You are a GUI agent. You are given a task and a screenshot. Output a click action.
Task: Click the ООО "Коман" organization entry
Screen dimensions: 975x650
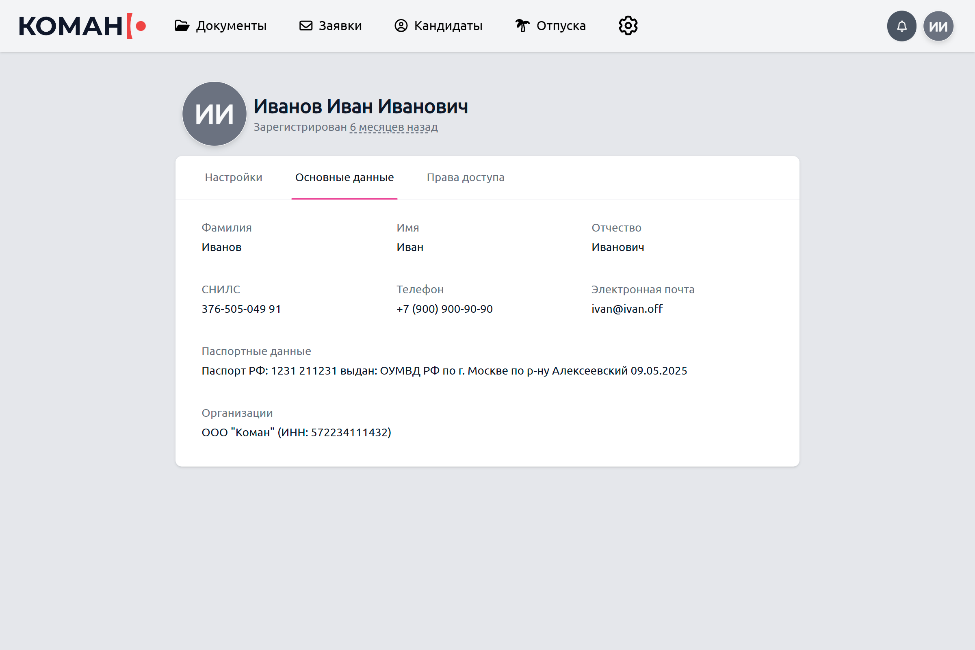pos(296,432)
